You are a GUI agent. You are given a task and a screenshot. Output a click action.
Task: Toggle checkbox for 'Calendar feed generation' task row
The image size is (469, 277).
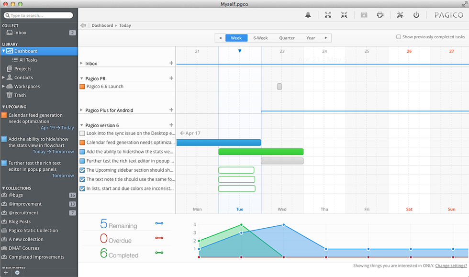click(x=82, y=143)
